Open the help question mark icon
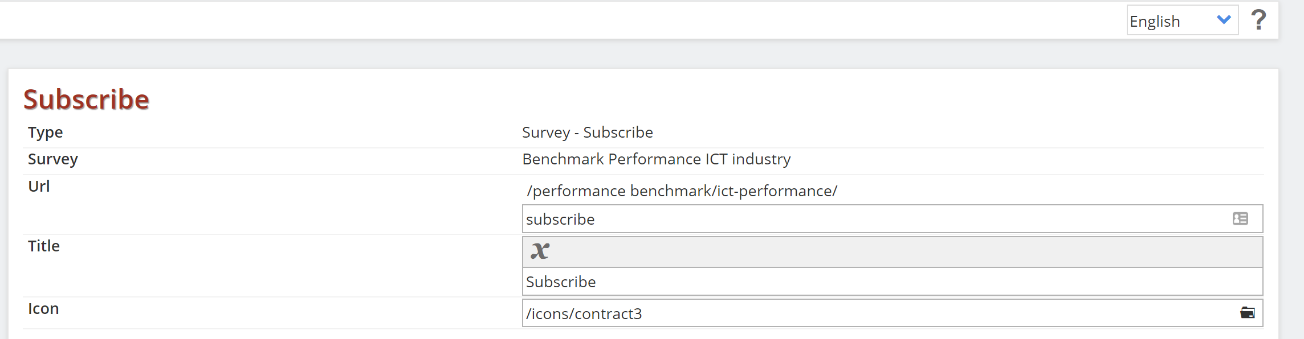This screenshot has width=1304, height=339. 1258,20
